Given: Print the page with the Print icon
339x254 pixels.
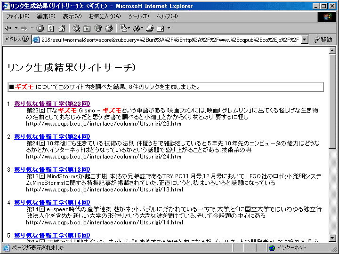Looking at the screenshot, I should (150, 28).
